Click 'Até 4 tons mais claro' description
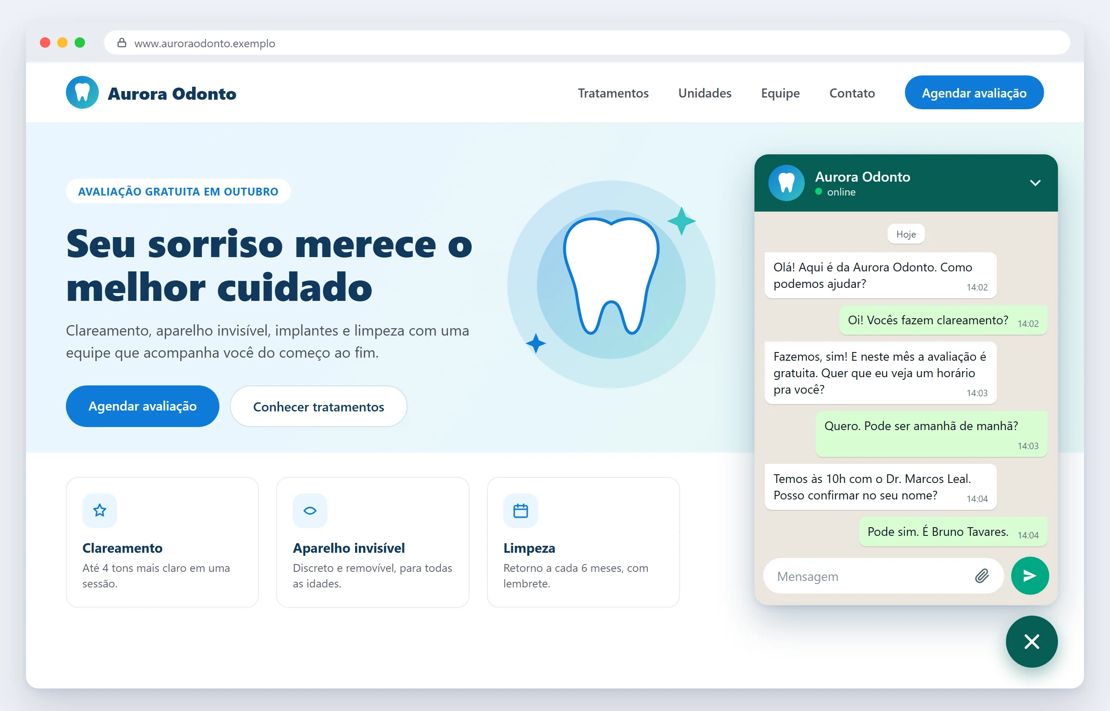Image resolution: width=1110 pixels, height=711 pixels. [x=156, y=575]
